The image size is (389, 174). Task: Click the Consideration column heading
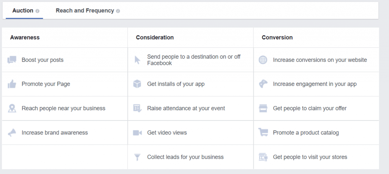[x=155, y=38]
